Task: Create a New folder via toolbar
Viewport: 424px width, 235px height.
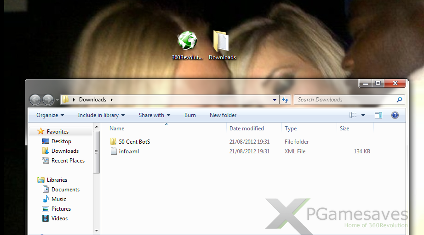Action: (223, 115)
